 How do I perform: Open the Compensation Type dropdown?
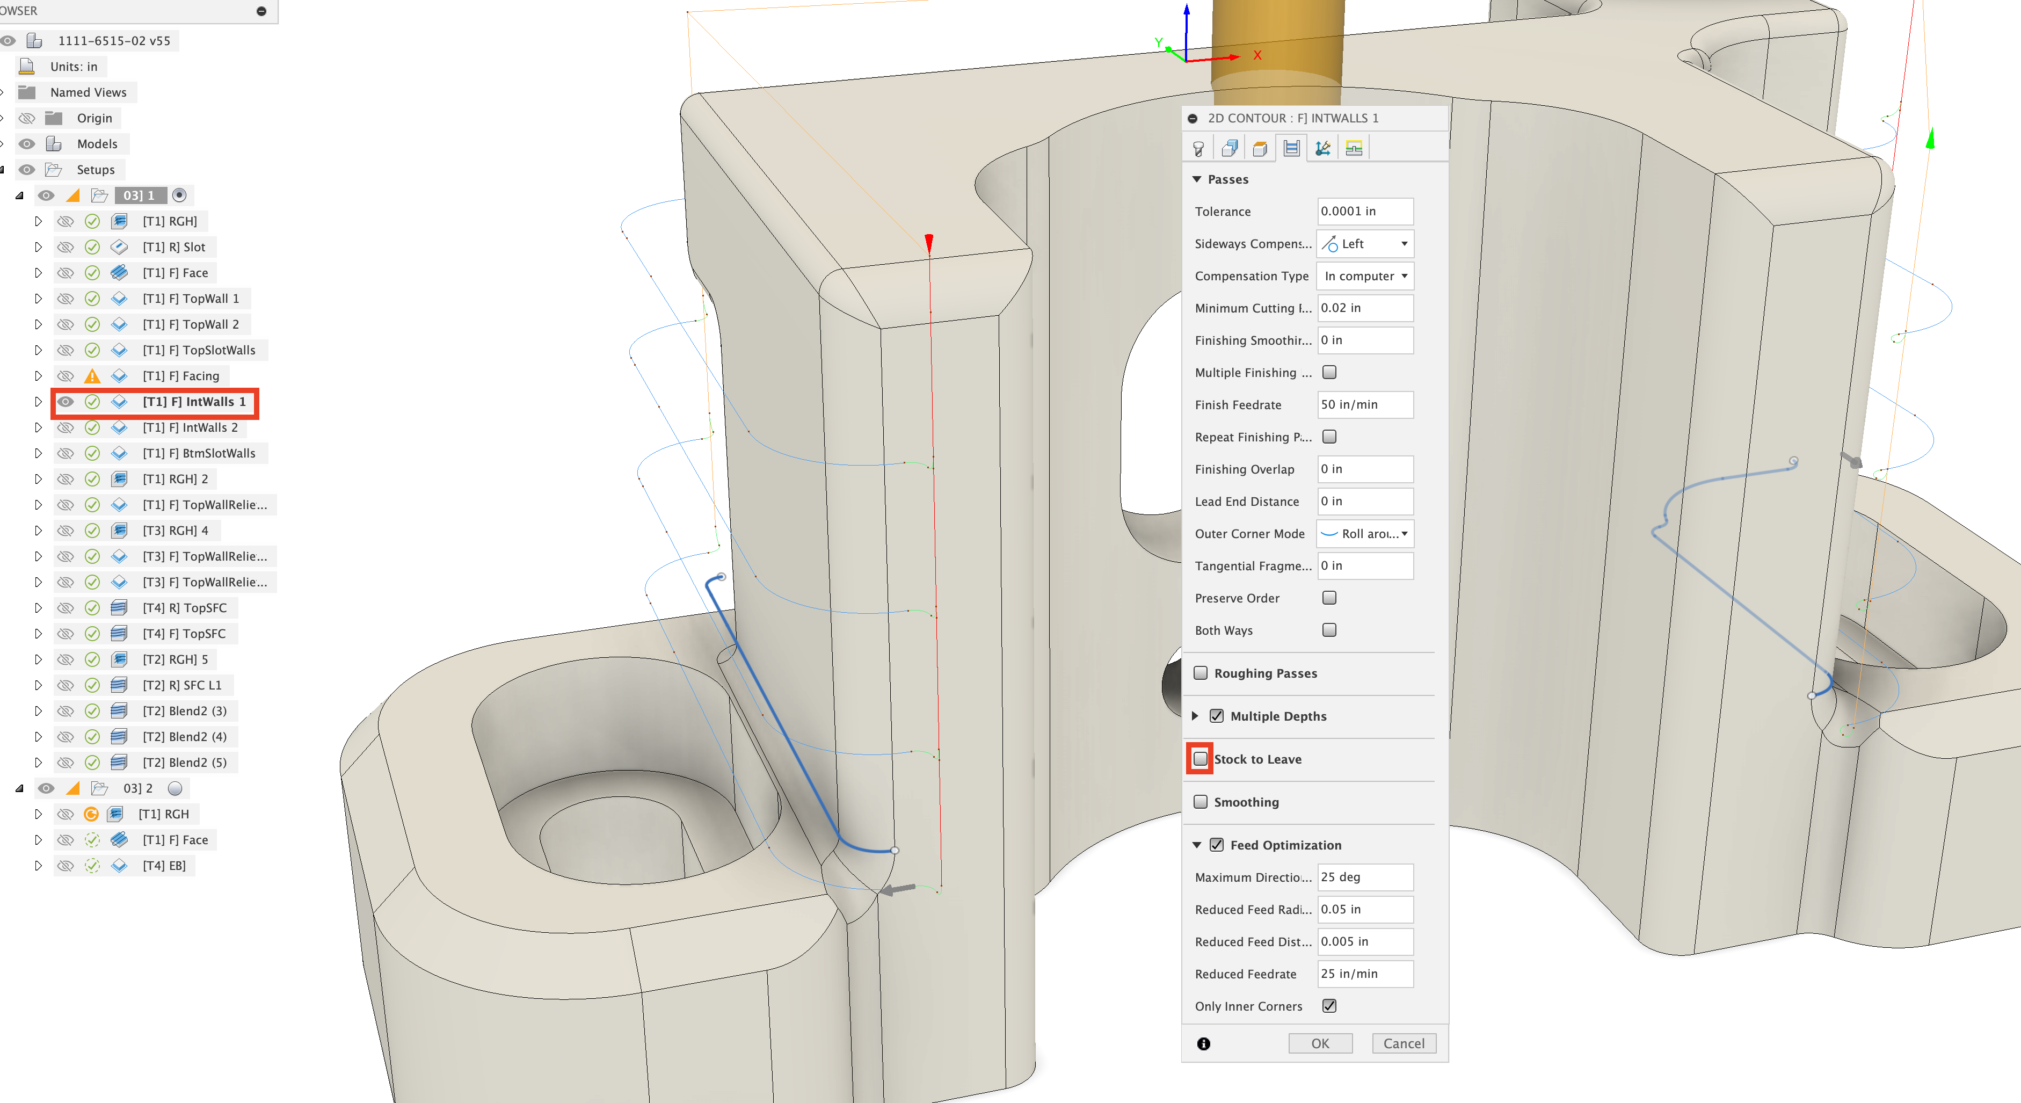1364,276
